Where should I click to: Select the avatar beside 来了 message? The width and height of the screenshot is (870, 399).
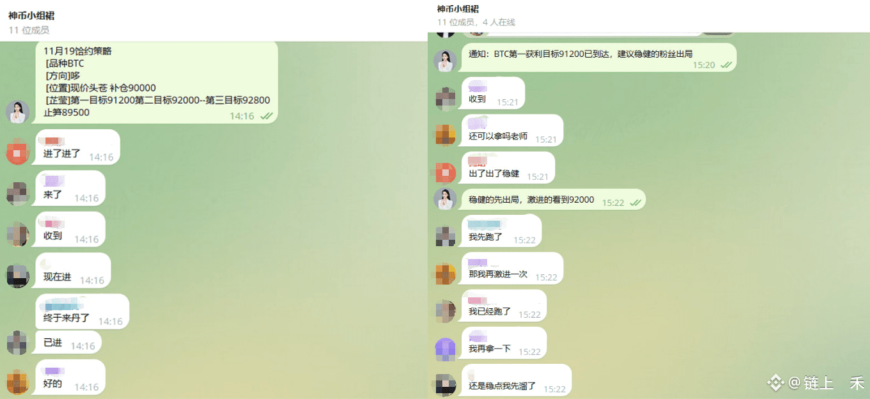point(17,194)
